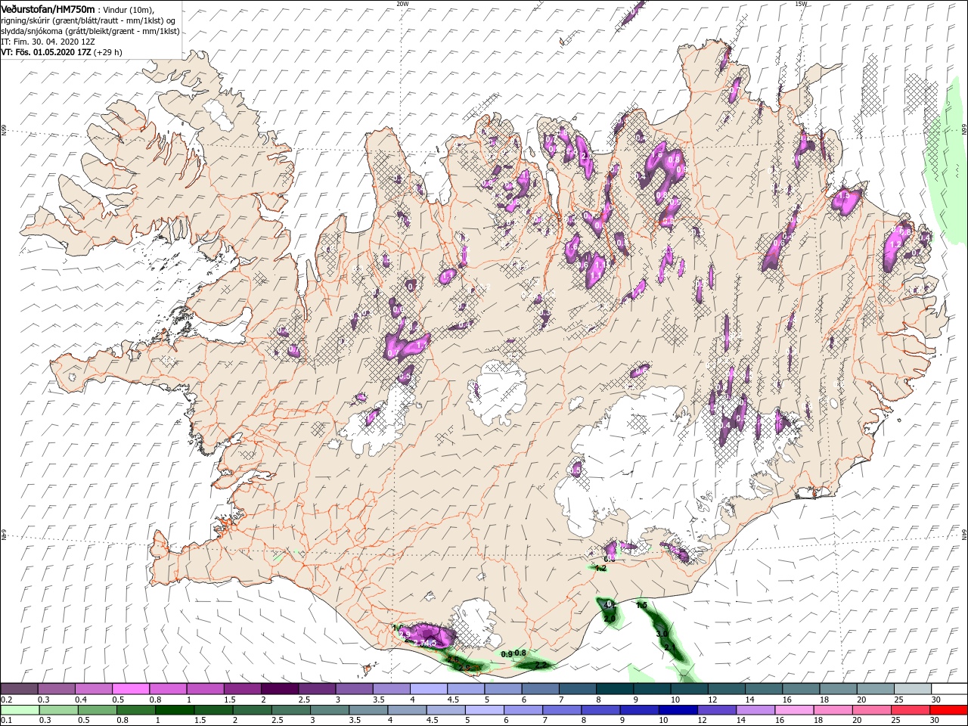968x726 pixels.
Task: Choose the white 30 snow legend swatch
Action: click(x=950, y=689)
